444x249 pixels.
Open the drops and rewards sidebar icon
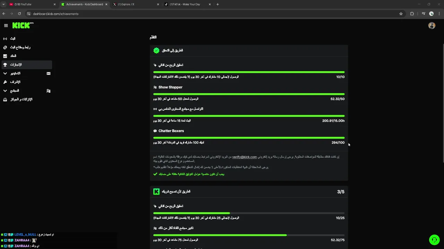click(5, 99)
